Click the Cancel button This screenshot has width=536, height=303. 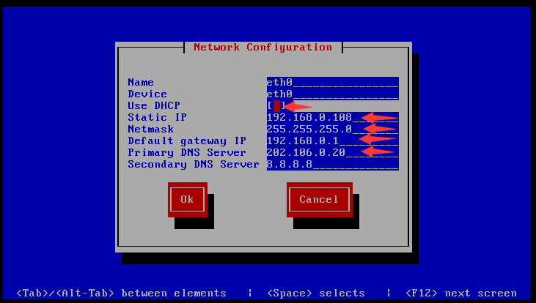(319, 199)
